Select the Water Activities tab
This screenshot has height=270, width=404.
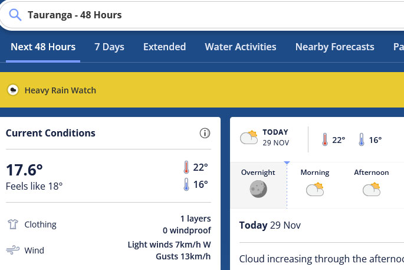(240, 47)
